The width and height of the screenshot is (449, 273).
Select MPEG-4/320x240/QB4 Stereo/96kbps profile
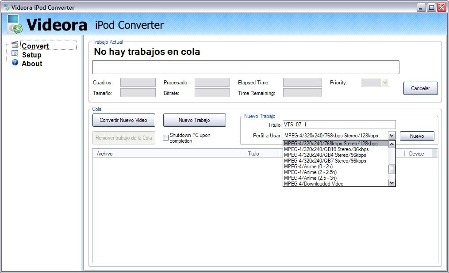click(335, 155)
